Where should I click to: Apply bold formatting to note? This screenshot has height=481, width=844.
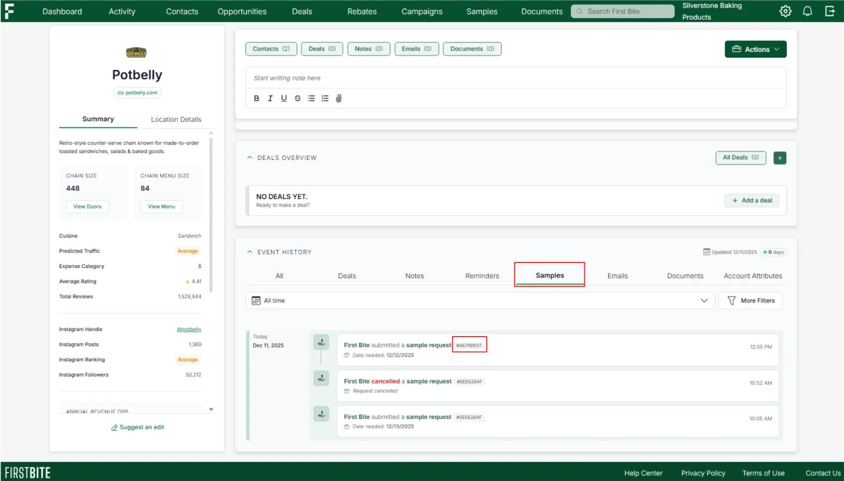256,99
